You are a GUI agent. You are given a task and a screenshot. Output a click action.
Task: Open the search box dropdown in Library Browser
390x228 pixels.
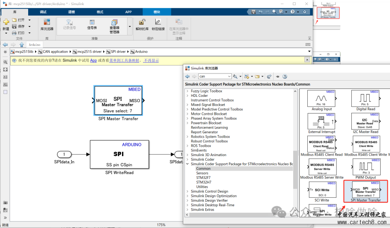point(229,76)
